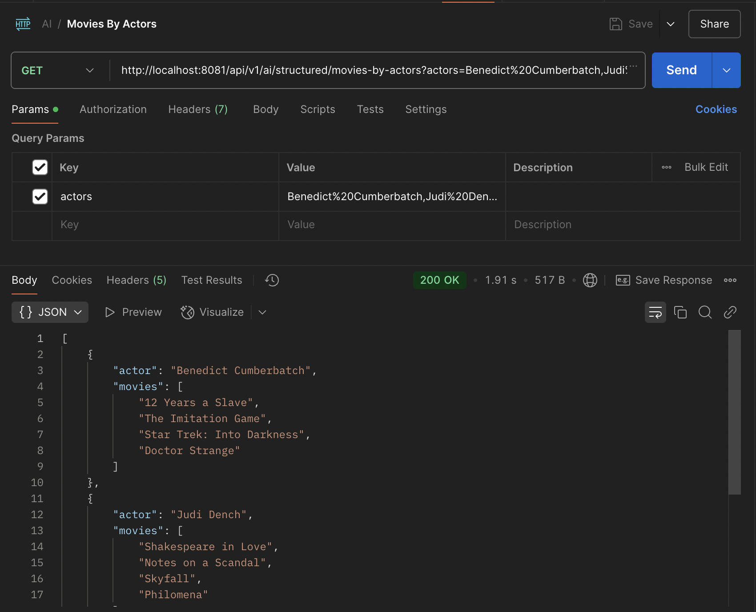
Task: Click the Save disk icon
Action: click(x=615, y=24)
